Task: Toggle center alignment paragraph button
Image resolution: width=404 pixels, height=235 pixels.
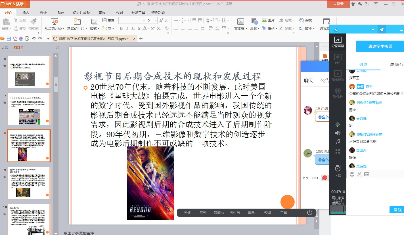Action: click(x=183, y=28)
